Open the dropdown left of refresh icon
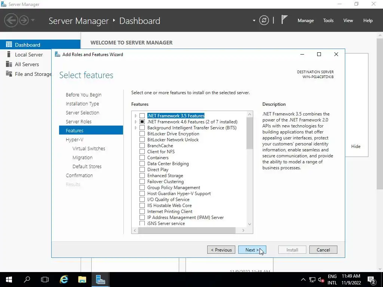383x287 pixels. pos(254,21)
